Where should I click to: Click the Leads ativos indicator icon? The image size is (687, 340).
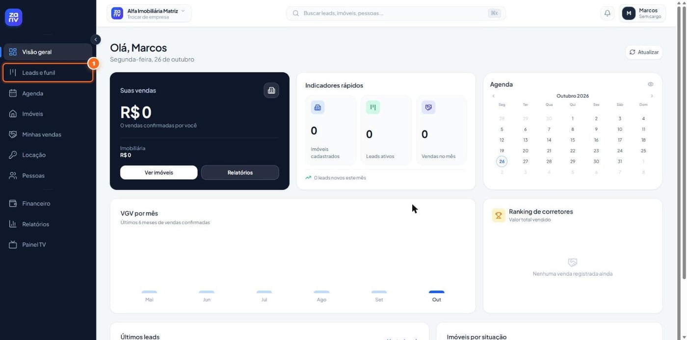pyautogui.click(x=373, y=107)
